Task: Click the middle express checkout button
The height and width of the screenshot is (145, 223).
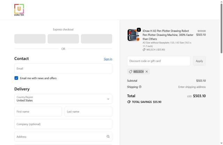Action: pos(63,39)
